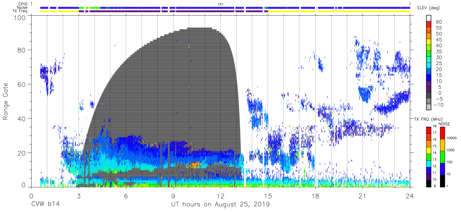The height and width of the screenshot is (212, 461).
Task: Click the 'Range Gate' axis label
Action: click(x=6, y=102)
